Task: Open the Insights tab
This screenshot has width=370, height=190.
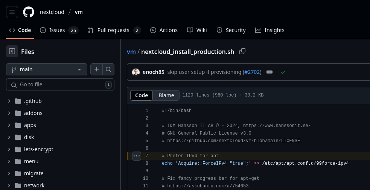Action: (270, 30)
